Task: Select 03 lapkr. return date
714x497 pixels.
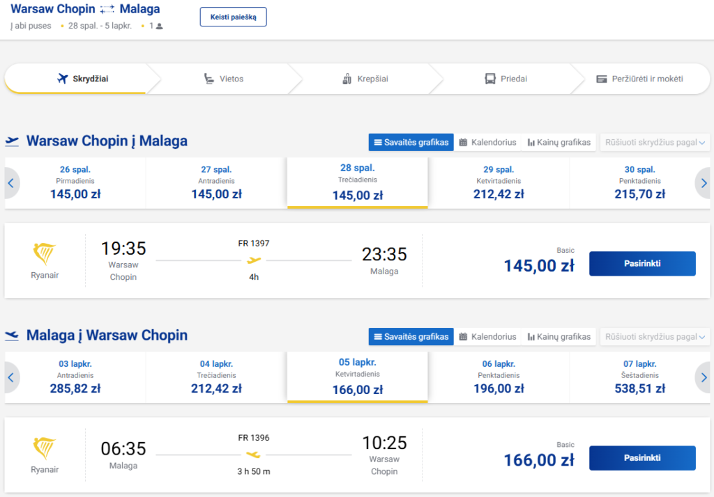Action: [75, 377]
